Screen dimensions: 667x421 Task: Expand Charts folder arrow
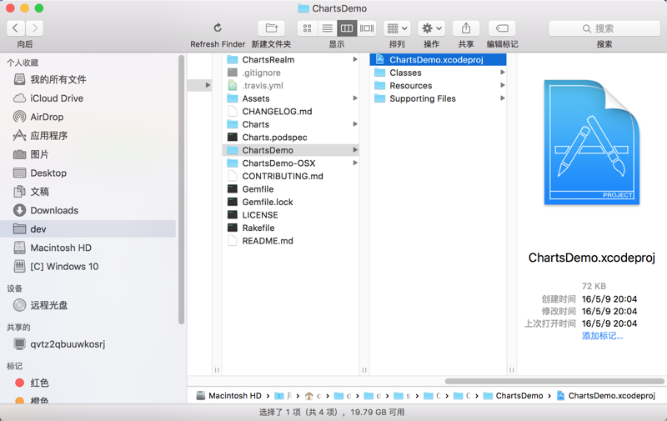355,124
